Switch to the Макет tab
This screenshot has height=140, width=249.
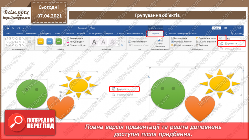(x=57, y=34)
